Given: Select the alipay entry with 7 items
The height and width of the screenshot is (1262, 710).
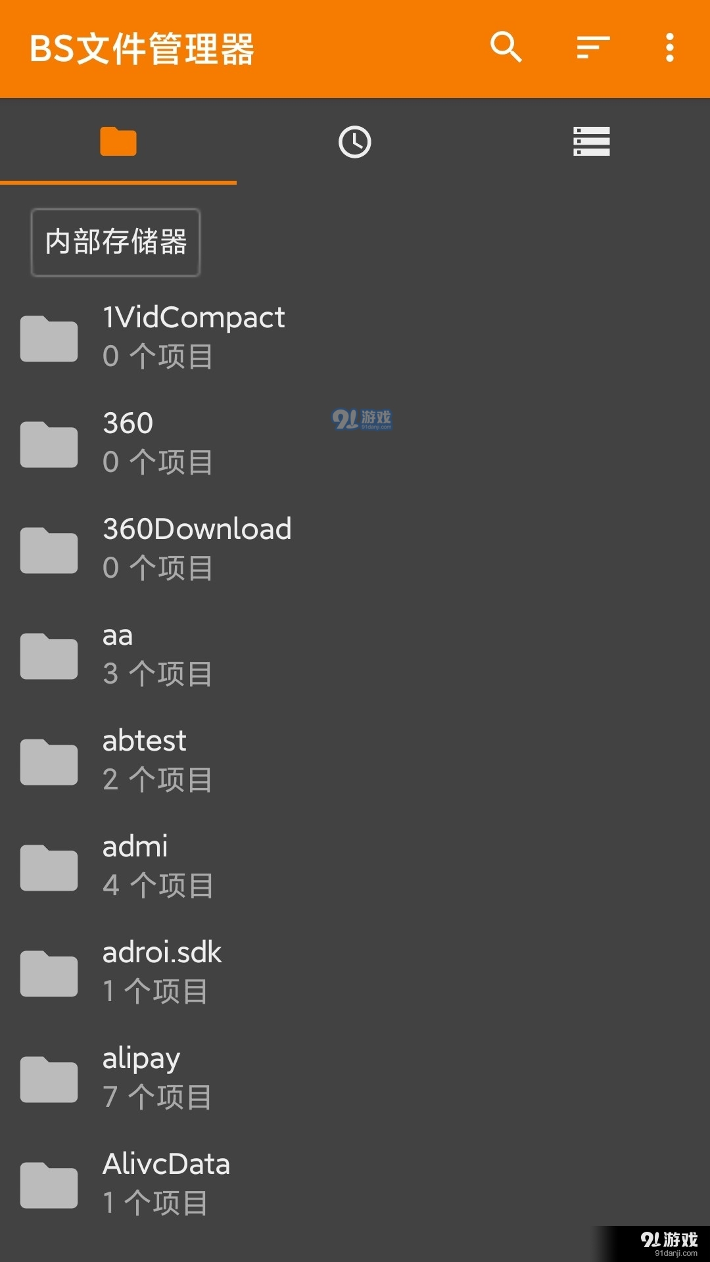Looking at the screenshot, I should pos(355,1079).
